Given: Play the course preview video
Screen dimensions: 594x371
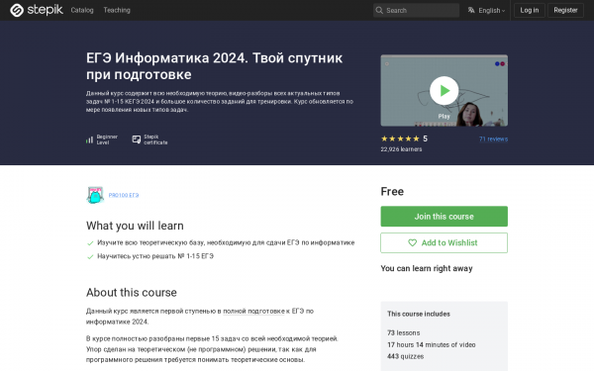Looking at the screenshot, I should pos(444,90).
